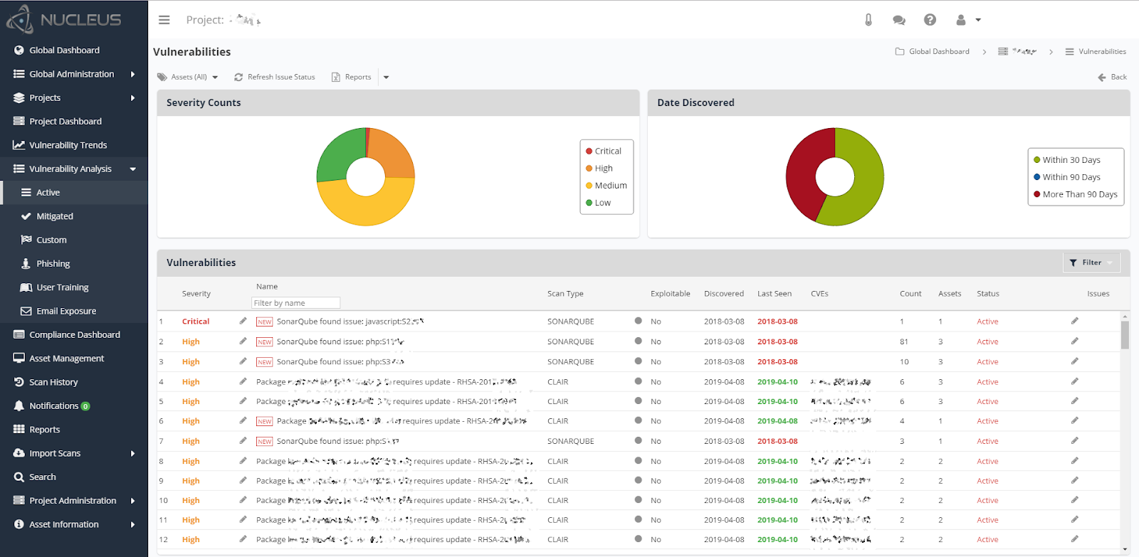1139x557 pixels.
Task: Toggle Critical in Severity Counts legend
Action: [604, 151]
